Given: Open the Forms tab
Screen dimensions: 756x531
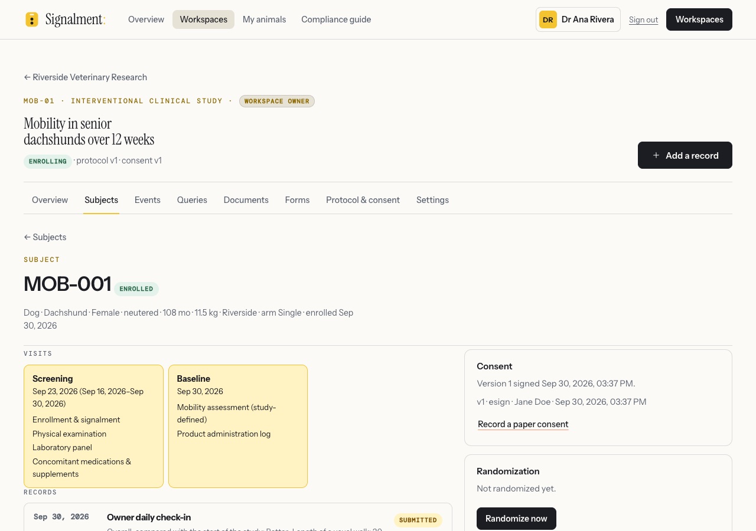Looking at the screenshot, I should [297, 200].
